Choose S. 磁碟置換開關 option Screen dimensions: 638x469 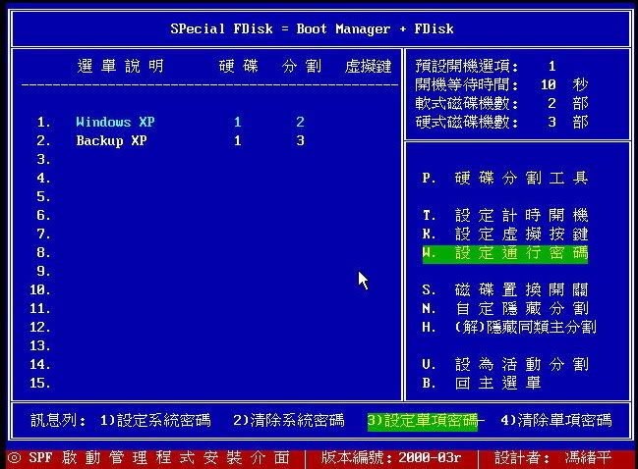click(505, 289)
